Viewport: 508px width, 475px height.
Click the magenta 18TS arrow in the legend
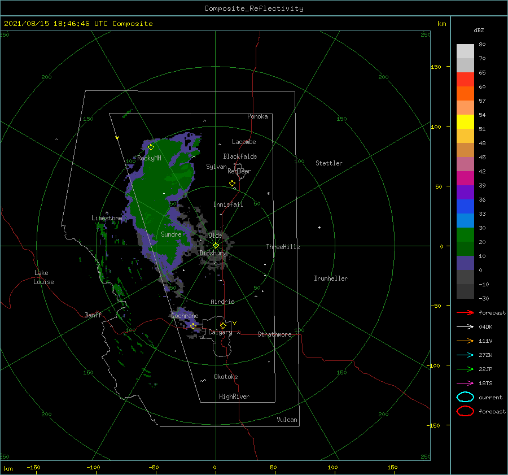[x=465, y=384]
